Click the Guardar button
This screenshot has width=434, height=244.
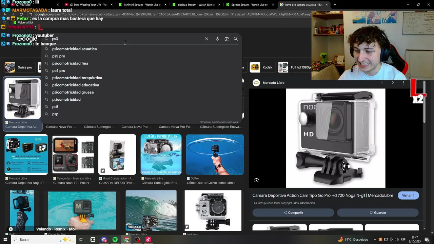click(x=378, y=212)
